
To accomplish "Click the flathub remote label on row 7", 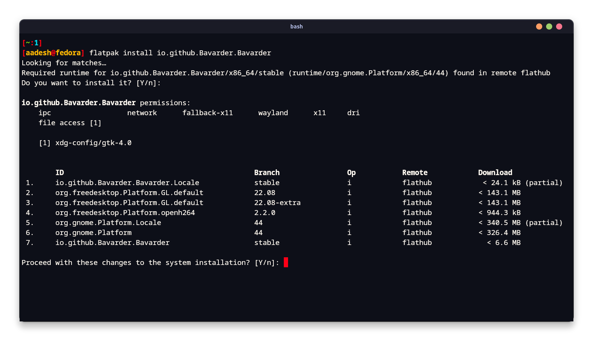I will pos(417,242).
